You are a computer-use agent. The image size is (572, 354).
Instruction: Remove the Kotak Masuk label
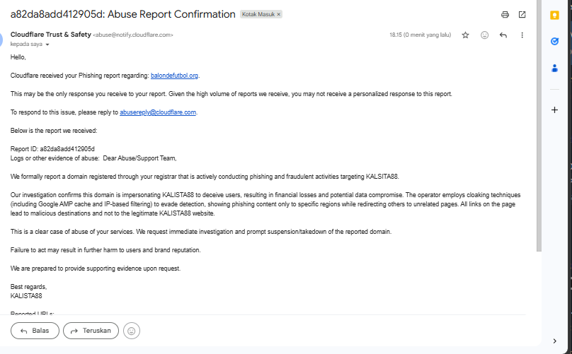point(279,15)
